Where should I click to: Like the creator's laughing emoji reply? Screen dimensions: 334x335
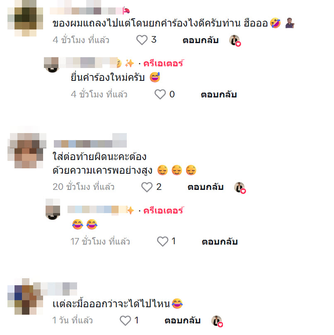pos(162,241)
